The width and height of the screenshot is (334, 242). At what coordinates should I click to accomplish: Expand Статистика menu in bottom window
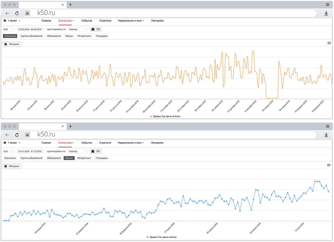pyautogui.click(x=66, y=143)
